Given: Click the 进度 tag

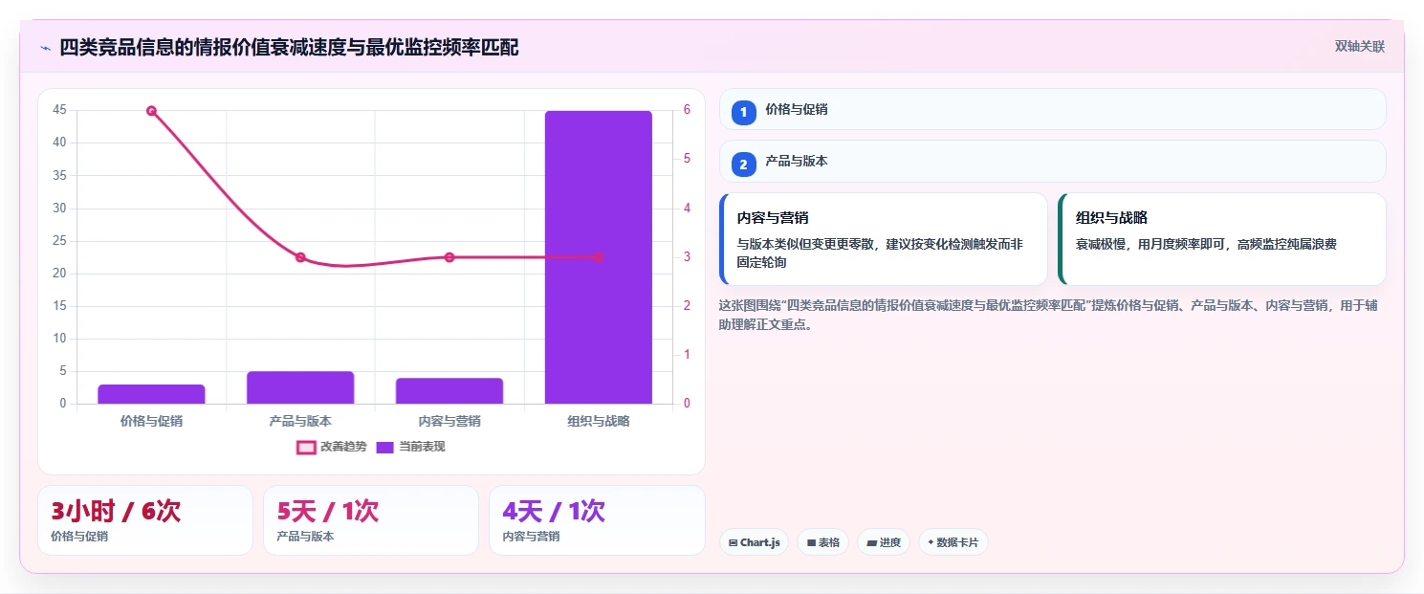Looking at the screenshot, I should (884, 542).
